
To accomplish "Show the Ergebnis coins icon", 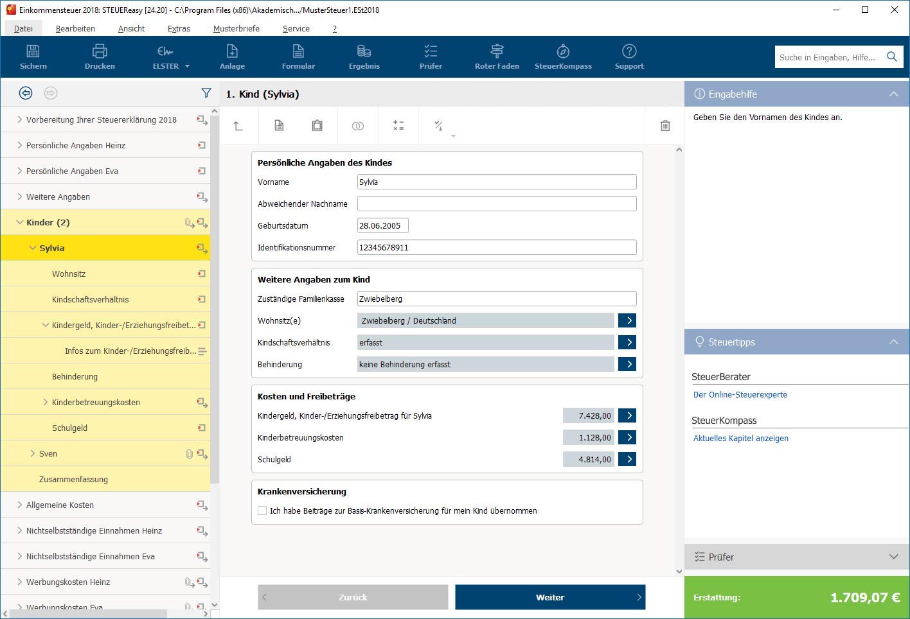I will pos(364,51).
